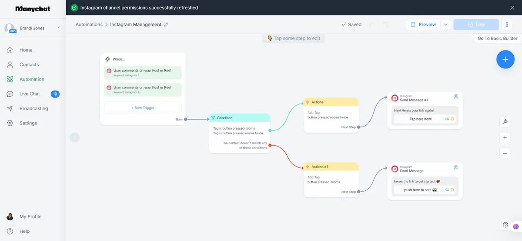
Task: Click the magic wand auto-arrange icon
Action: click(x=505, y=122)
